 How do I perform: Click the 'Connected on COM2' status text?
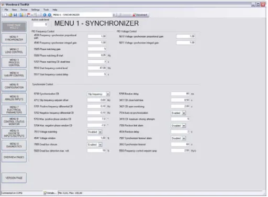12,193
